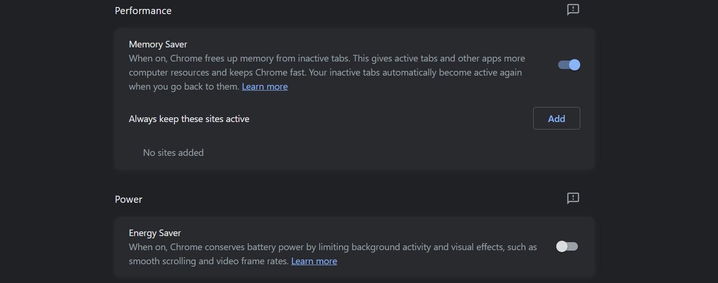Viewport: 718px width, 283px height.
Task: Click the feedback icon beside Power heading
Action: click(572, 198)
